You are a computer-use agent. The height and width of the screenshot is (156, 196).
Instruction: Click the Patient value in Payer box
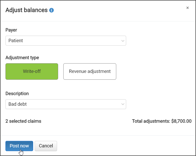tap(16, 41)
